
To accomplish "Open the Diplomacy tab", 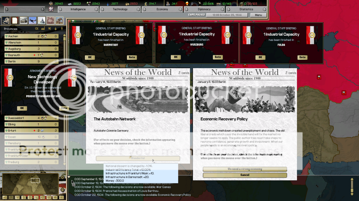I will tap(204, 9).
